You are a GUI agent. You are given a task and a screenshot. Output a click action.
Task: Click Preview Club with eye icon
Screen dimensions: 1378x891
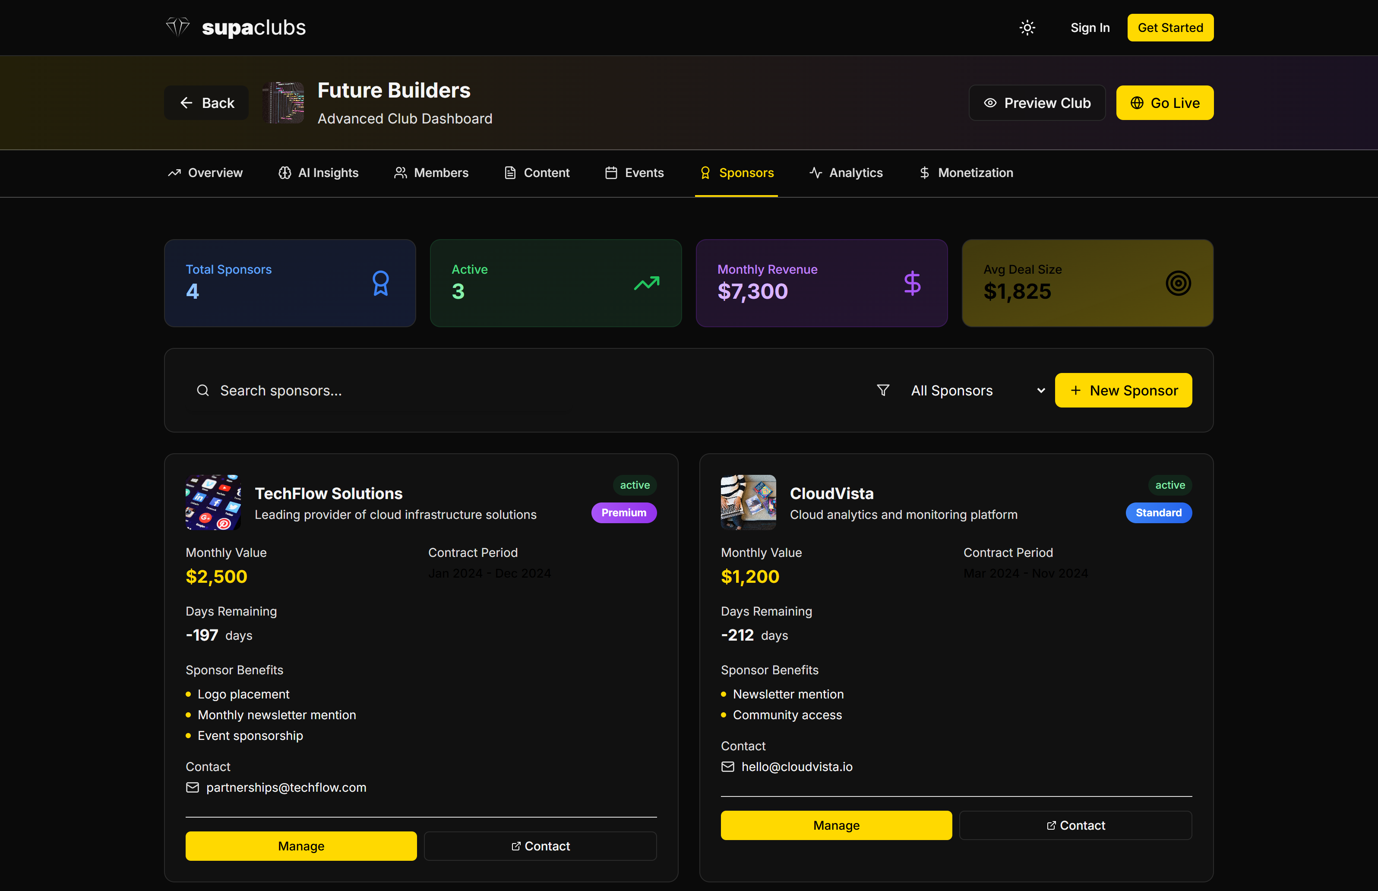tap(1037, 103)
